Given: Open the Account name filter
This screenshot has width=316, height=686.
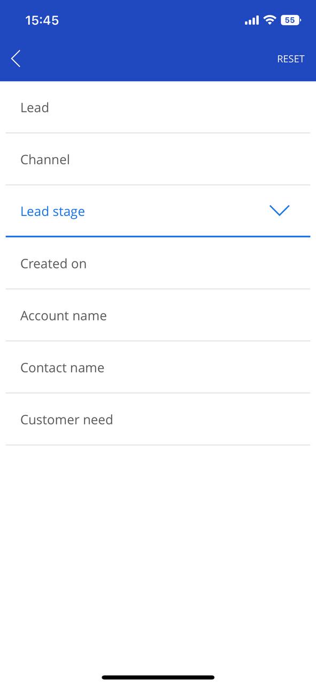Looking at the screenshot, I should (x=158, y=315).
